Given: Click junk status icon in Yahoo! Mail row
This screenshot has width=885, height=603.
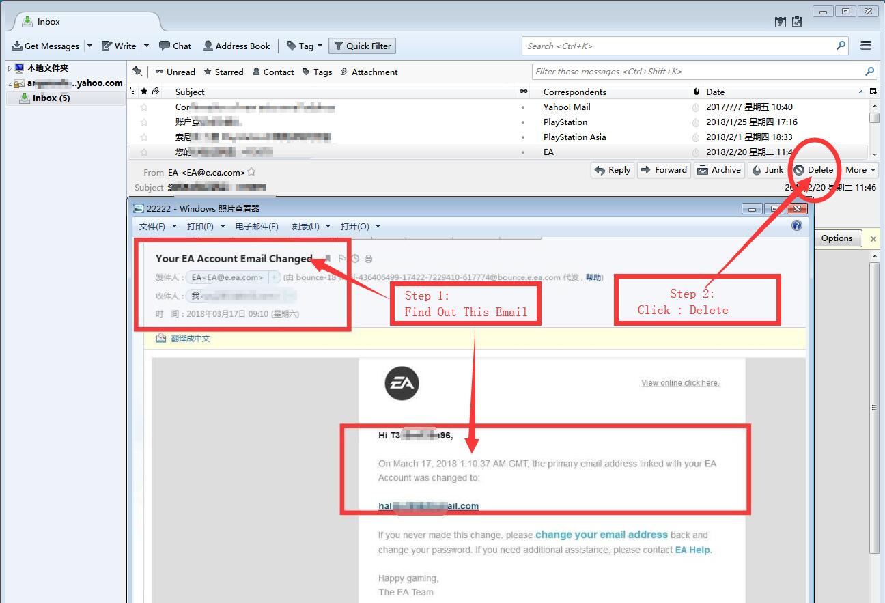Looking at the screenshot, I should (x=696, y=107).
